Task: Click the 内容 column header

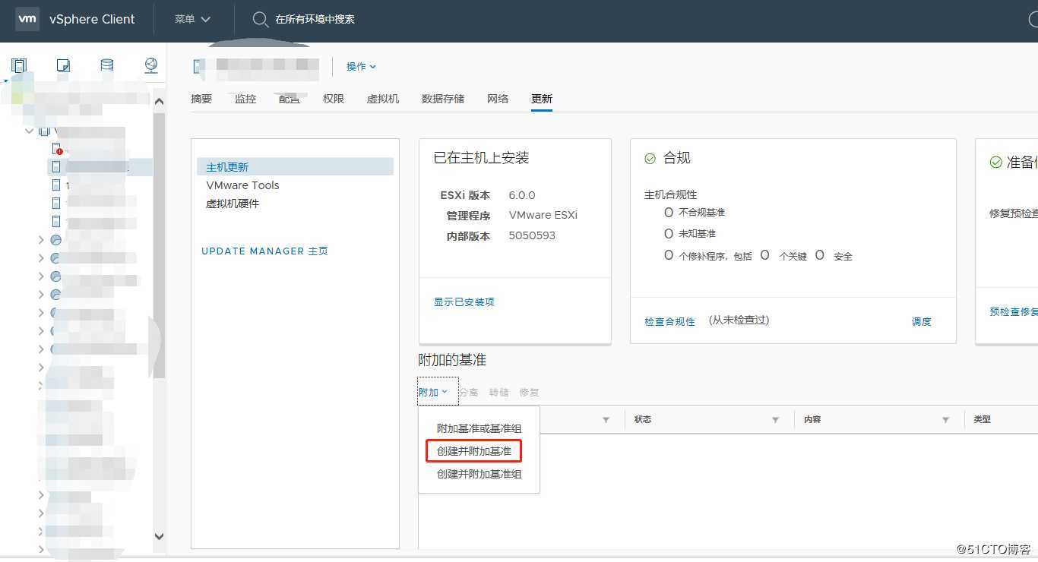Action: [x=812, y=419]
